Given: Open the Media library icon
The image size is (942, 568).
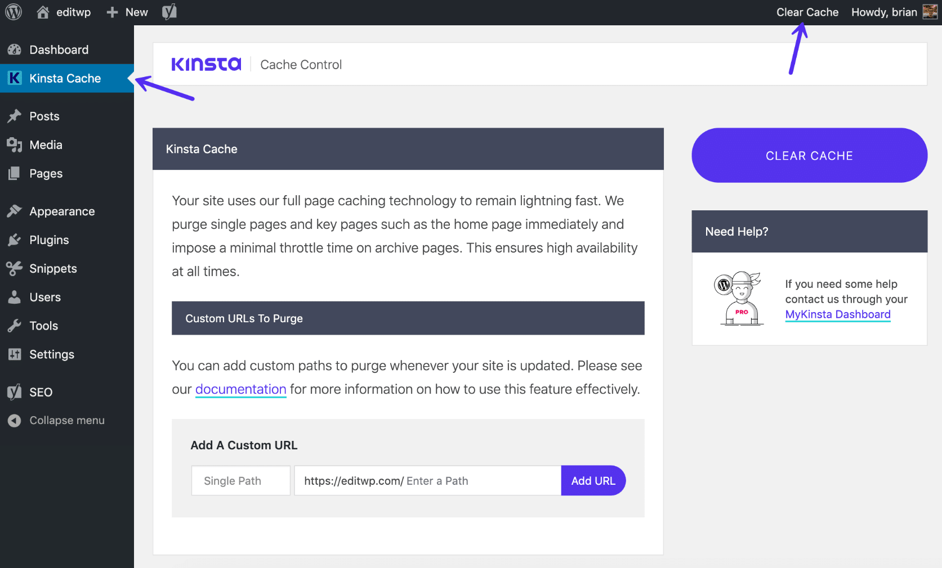Looking at the screenshot, I should click(14, 145).
